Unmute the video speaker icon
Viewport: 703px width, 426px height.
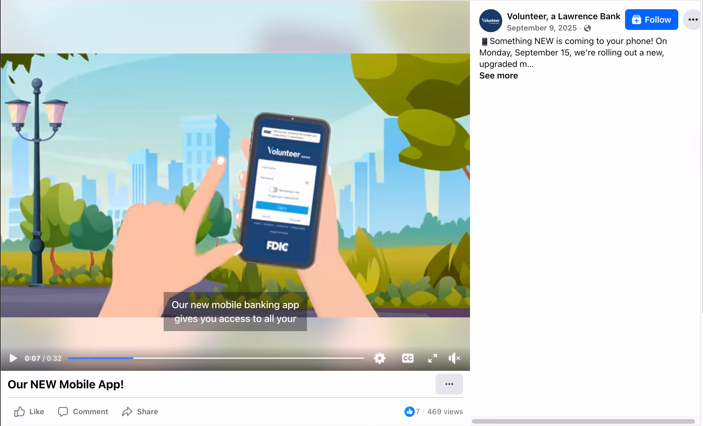tap(454, 358)
